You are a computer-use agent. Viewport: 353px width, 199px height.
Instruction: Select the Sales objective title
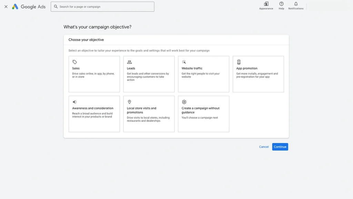[76, 68]
